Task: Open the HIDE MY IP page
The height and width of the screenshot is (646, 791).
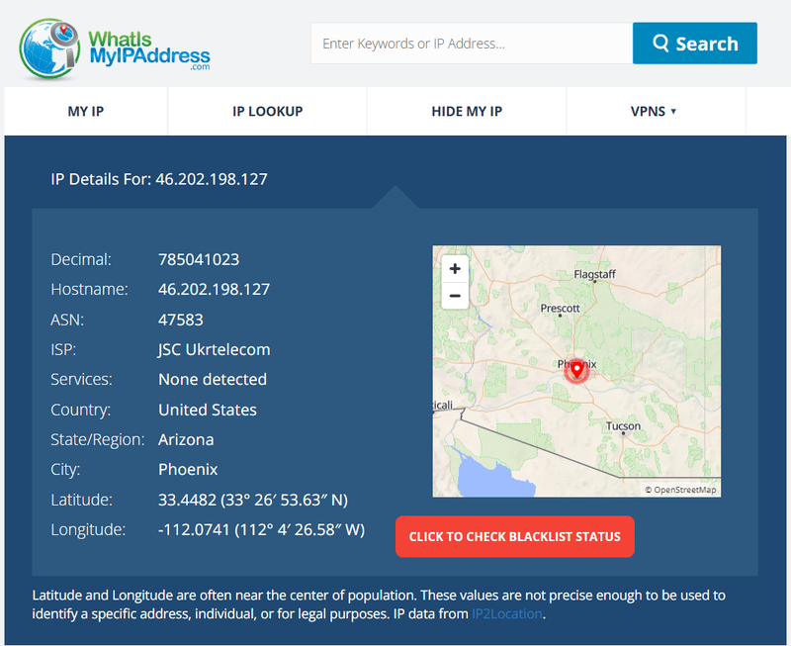Action: click(466, 111)
